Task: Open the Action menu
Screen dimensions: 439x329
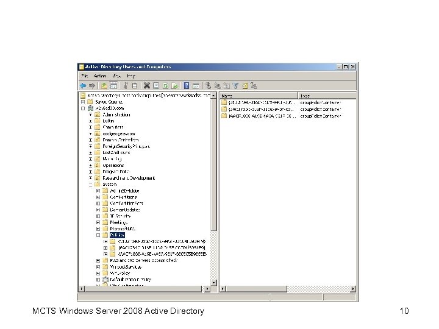Action: [x=100, y=76]
